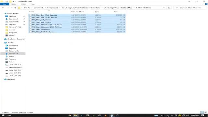208x117 pixels.
Task: Open the address bar history dropdown
Action: 164,8
